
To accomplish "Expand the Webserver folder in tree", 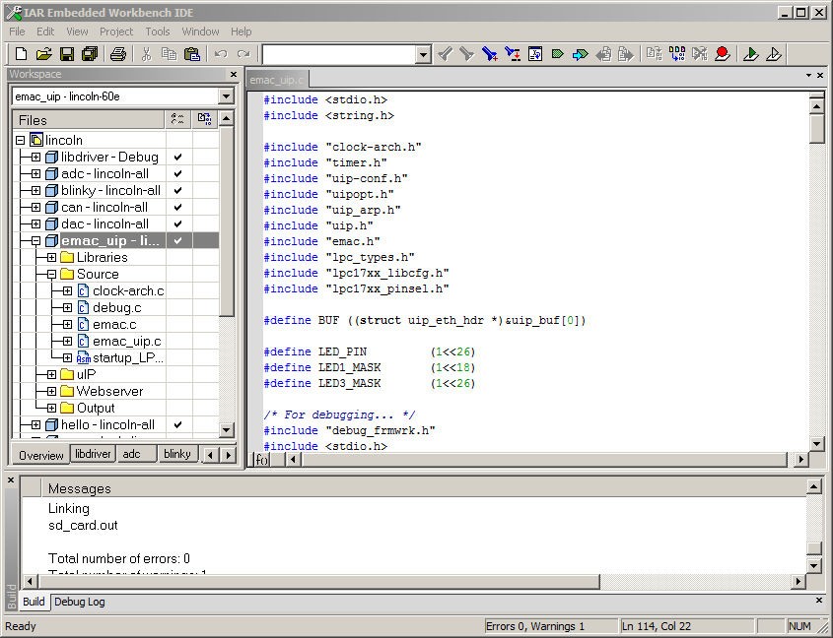I will coord(51,391).
